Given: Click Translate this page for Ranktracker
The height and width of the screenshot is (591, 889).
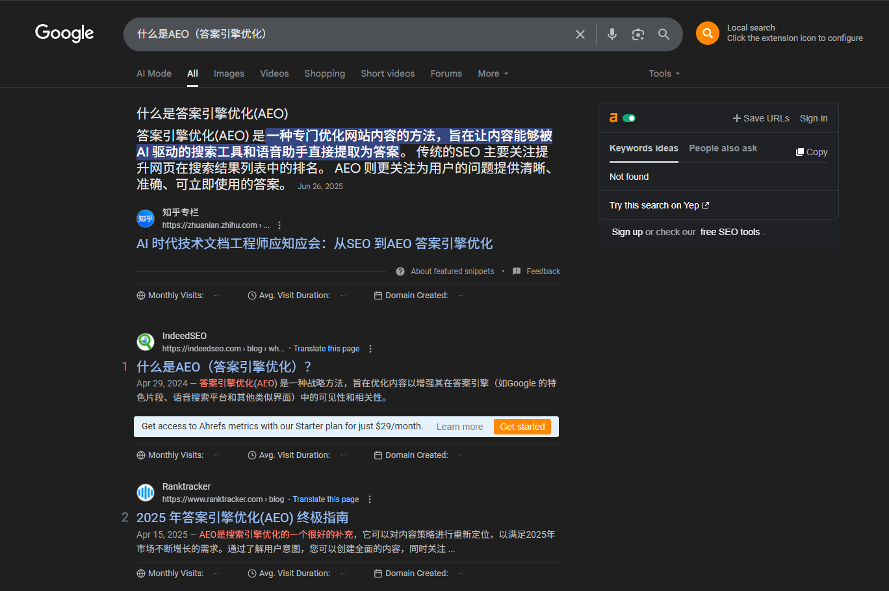Looking at the screenshot, I should tap(326, 499).
